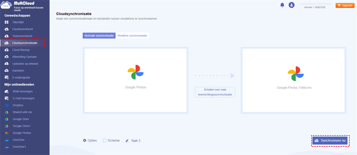Open the Takenlijst icon in sidebar
The height and width of the screenshot is (155, 357).
click(x=7, y=22)
